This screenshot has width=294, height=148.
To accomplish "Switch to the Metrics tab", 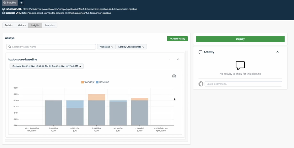I will pyautogui.click(x=22, y=25).
